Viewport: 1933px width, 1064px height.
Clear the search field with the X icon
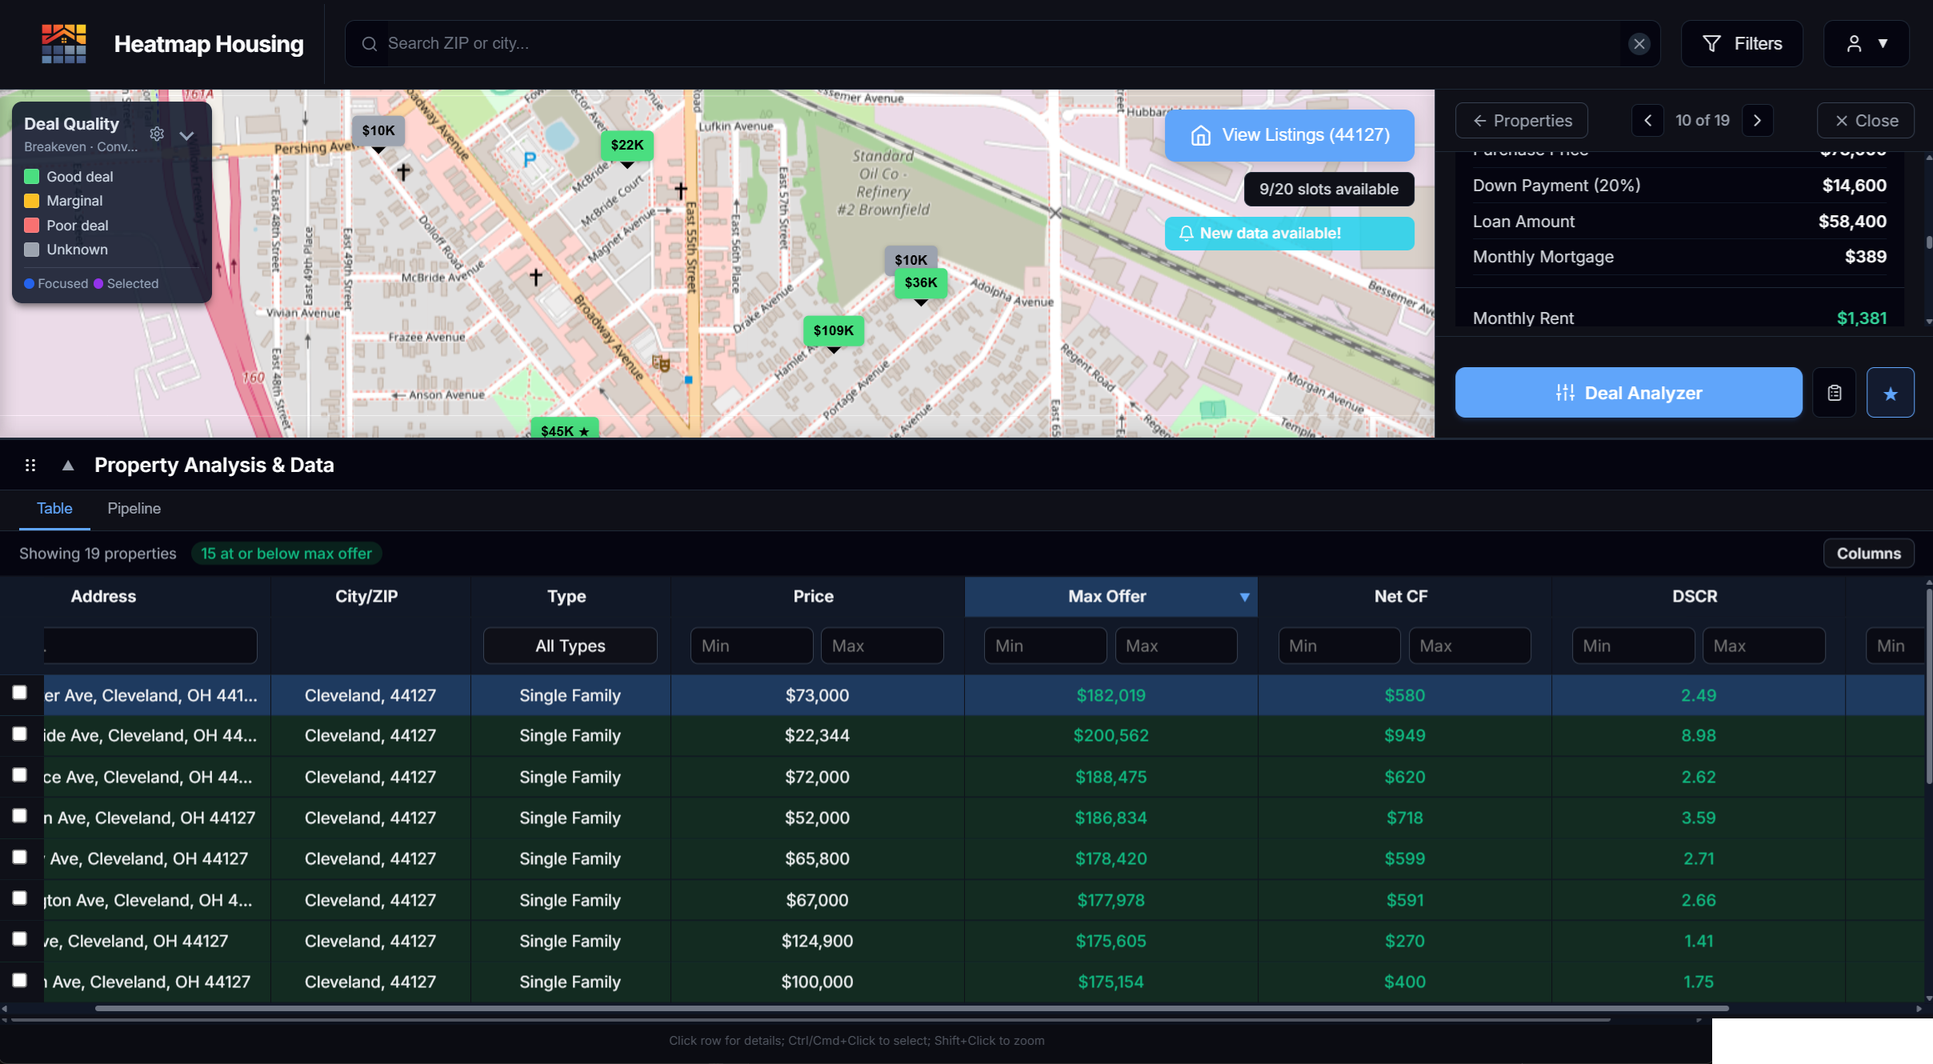click(1639, 43)
